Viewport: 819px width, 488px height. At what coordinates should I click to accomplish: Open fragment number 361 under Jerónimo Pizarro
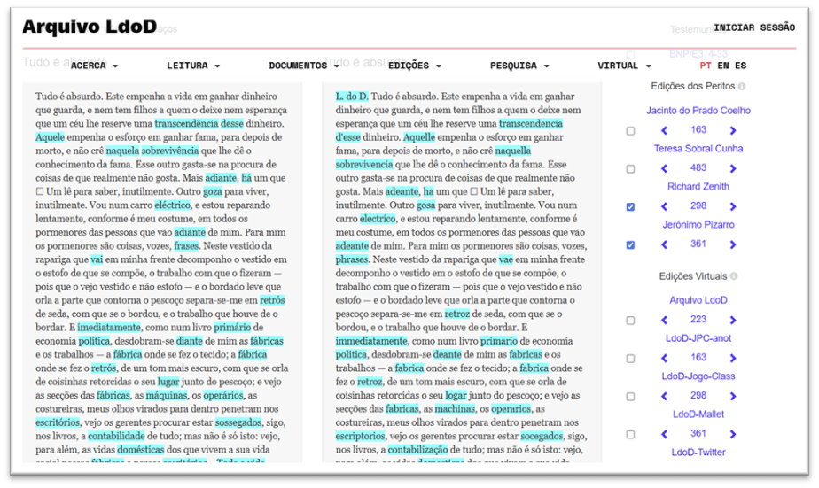click(698, 244)
